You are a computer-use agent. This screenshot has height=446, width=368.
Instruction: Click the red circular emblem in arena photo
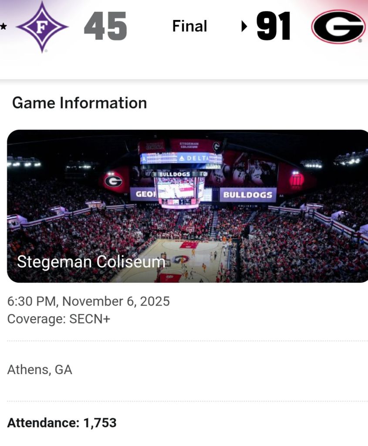tap(297, 180)
